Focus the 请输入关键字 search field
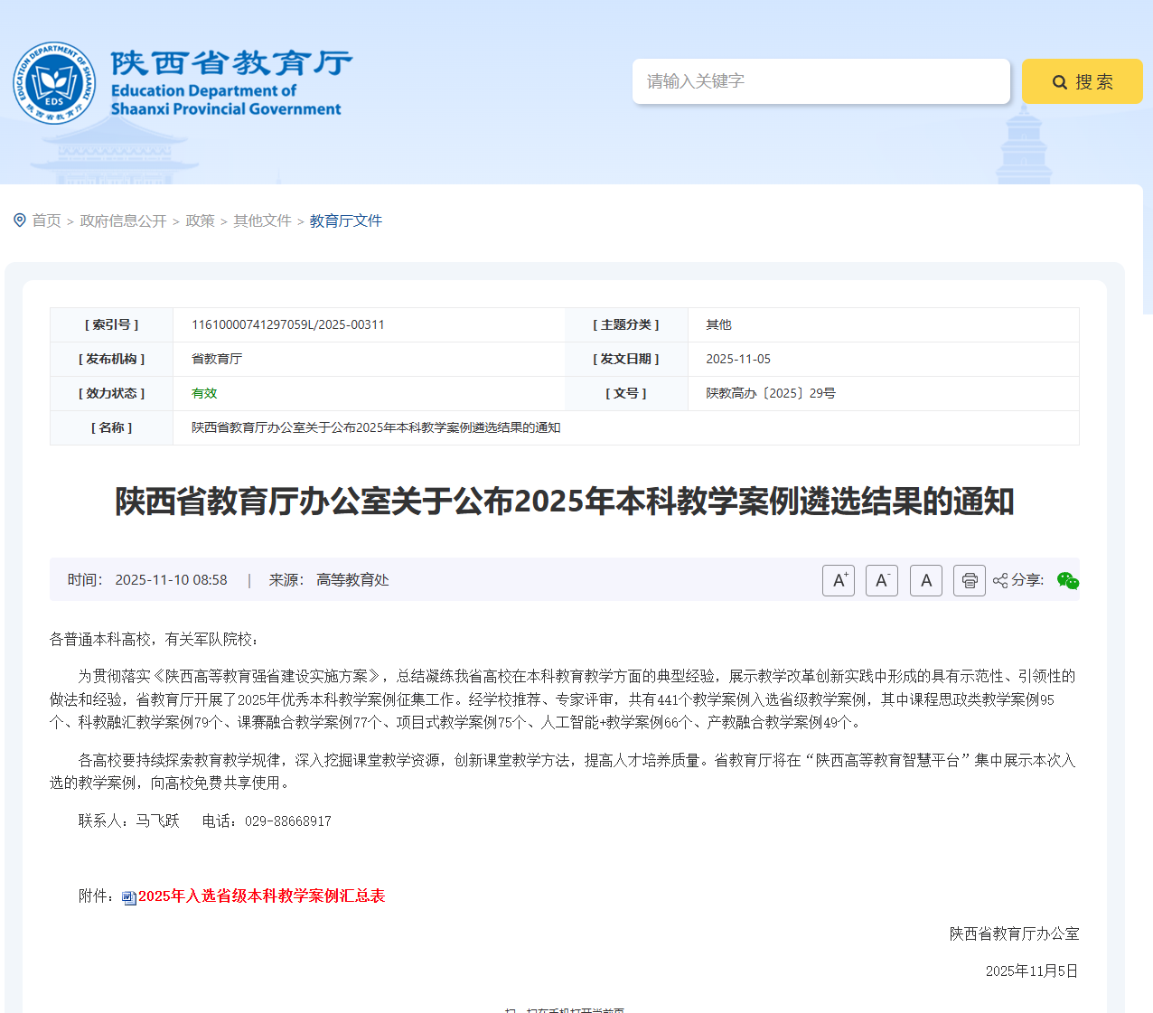The height and width of the screenshot is (1013, 1153). pos(820,81)
